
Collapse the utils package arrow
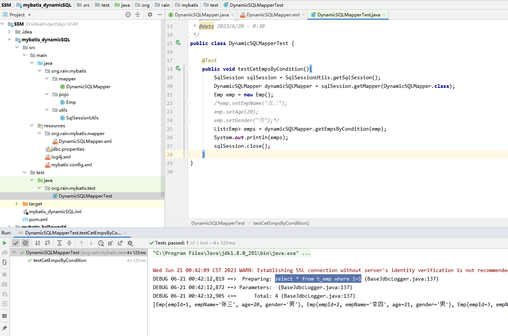[x=47, y=110]
